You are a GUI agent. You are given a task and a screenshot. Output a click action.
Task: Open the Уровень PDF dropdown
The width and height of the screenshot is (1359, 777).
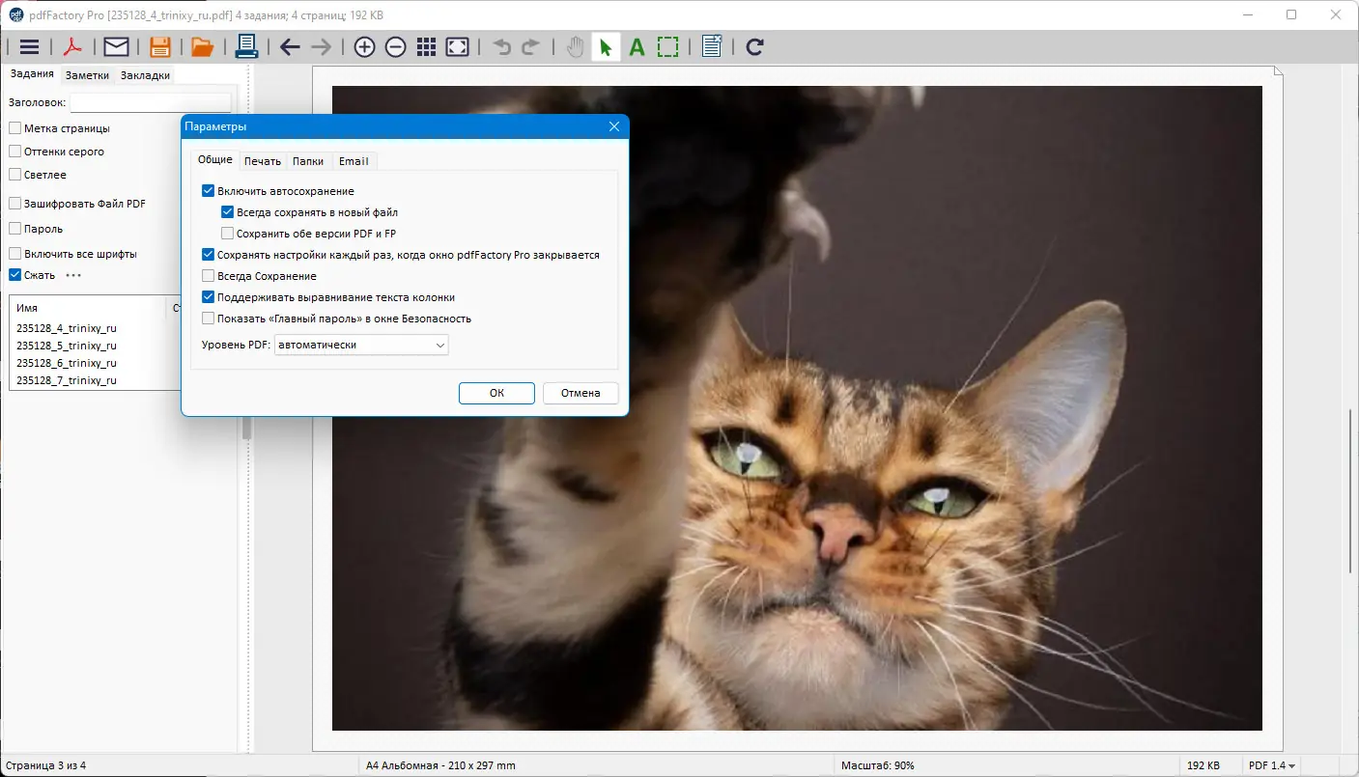pyautogui.click(x=361, y=345)
